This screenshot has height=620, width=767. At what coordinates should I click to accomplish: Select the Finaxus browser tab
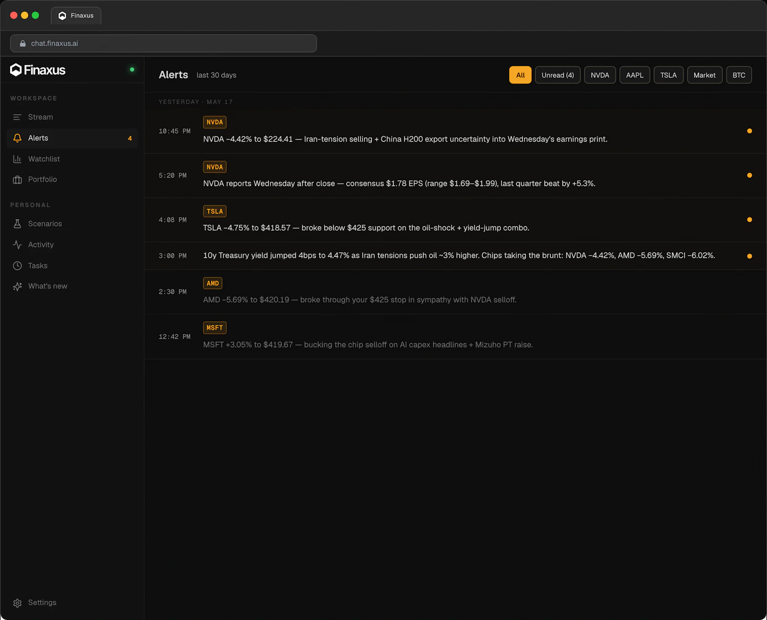point(76,16)
